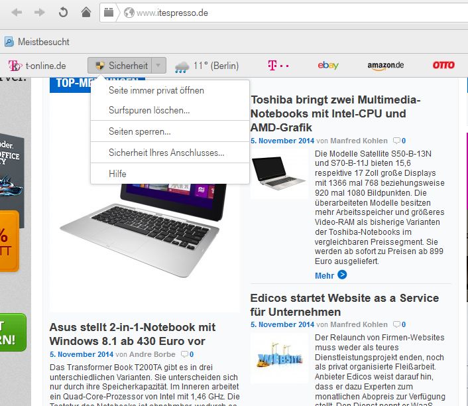Click the browser forward arrow
This screenshot has width=468, height=406.
39,13
